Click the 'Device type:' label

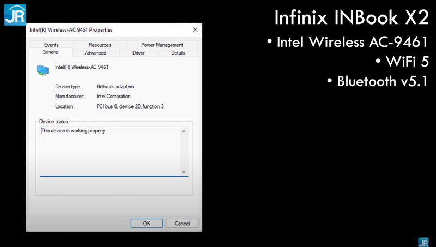[69, 87]
